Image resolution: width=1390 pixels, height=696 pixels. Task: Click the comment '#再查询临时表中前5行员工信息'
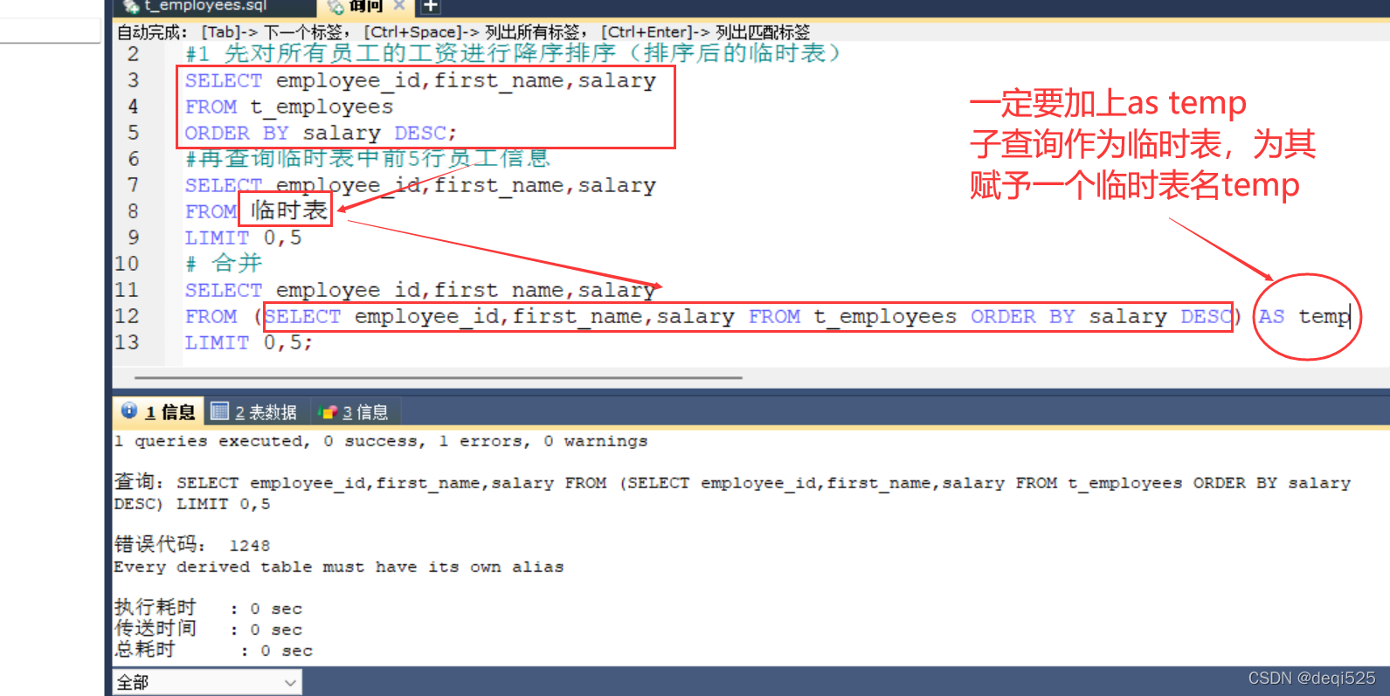pos(368,159)
